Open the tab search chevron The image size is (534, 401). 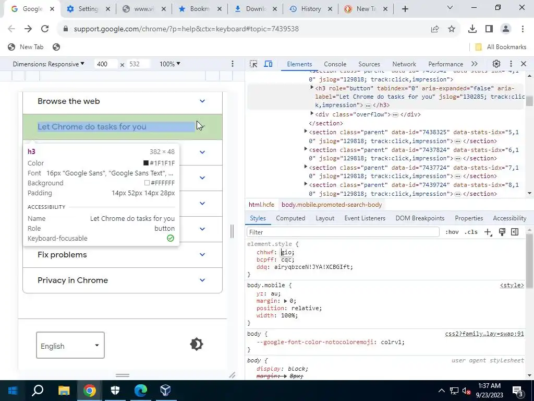click(450, 7)
